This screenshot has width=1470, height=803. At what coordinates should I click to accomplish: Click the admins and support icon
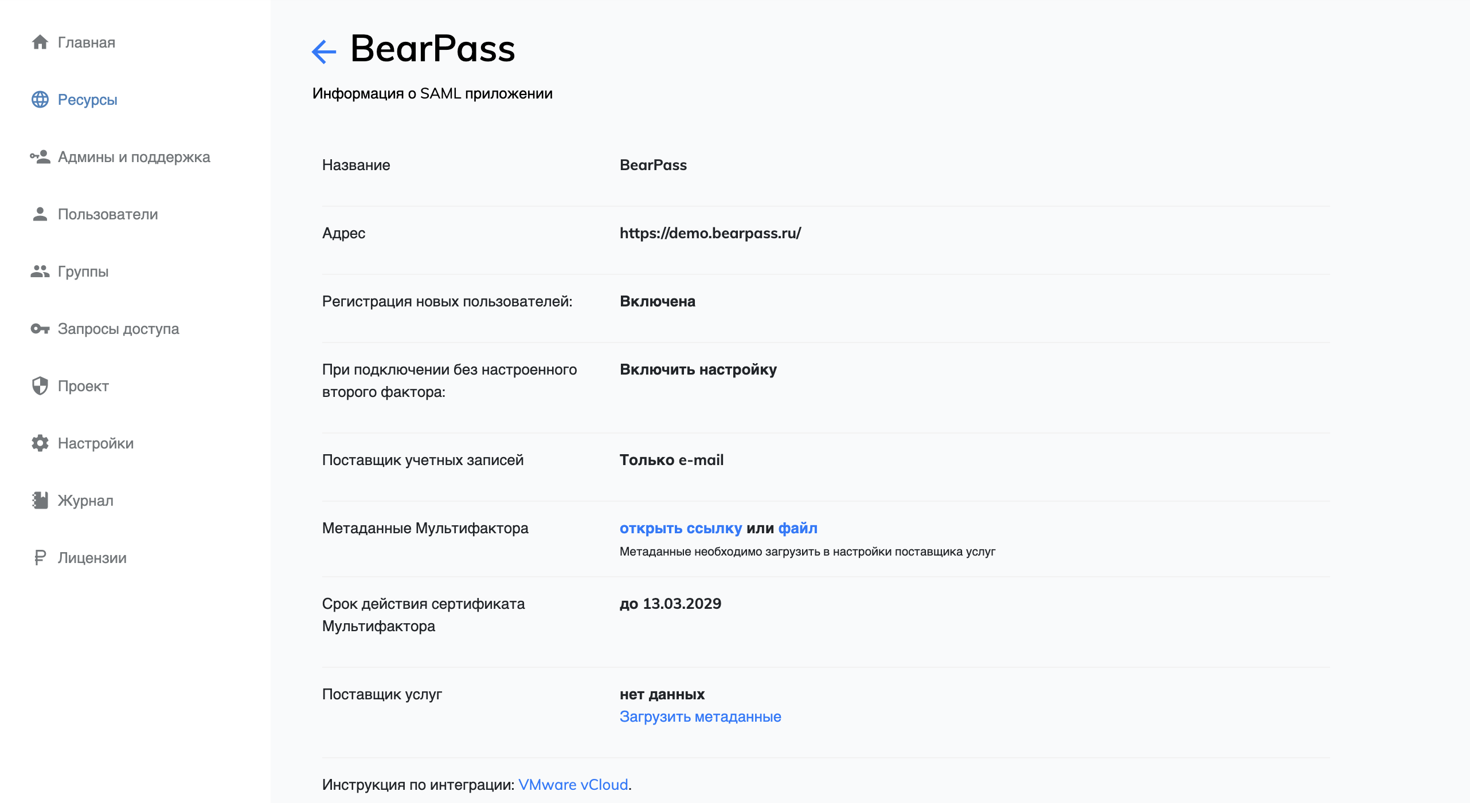pos(40,157)
